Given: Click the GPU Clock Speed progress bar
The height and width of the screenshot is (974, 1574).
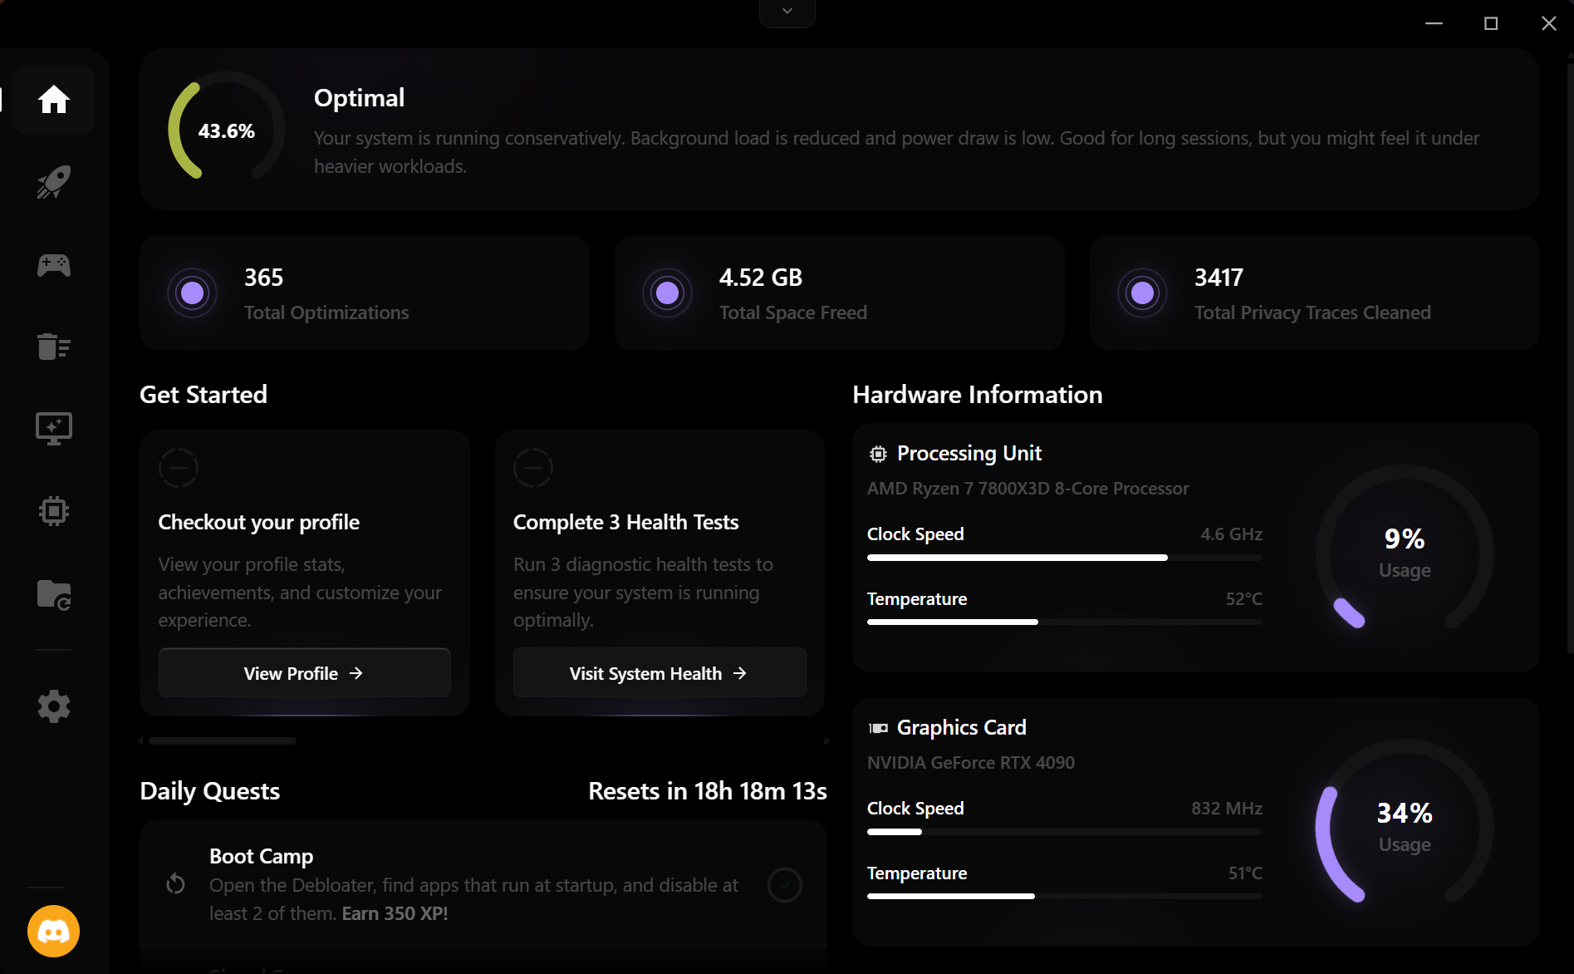Looking at the screenshot, I should click(1065, 832).
